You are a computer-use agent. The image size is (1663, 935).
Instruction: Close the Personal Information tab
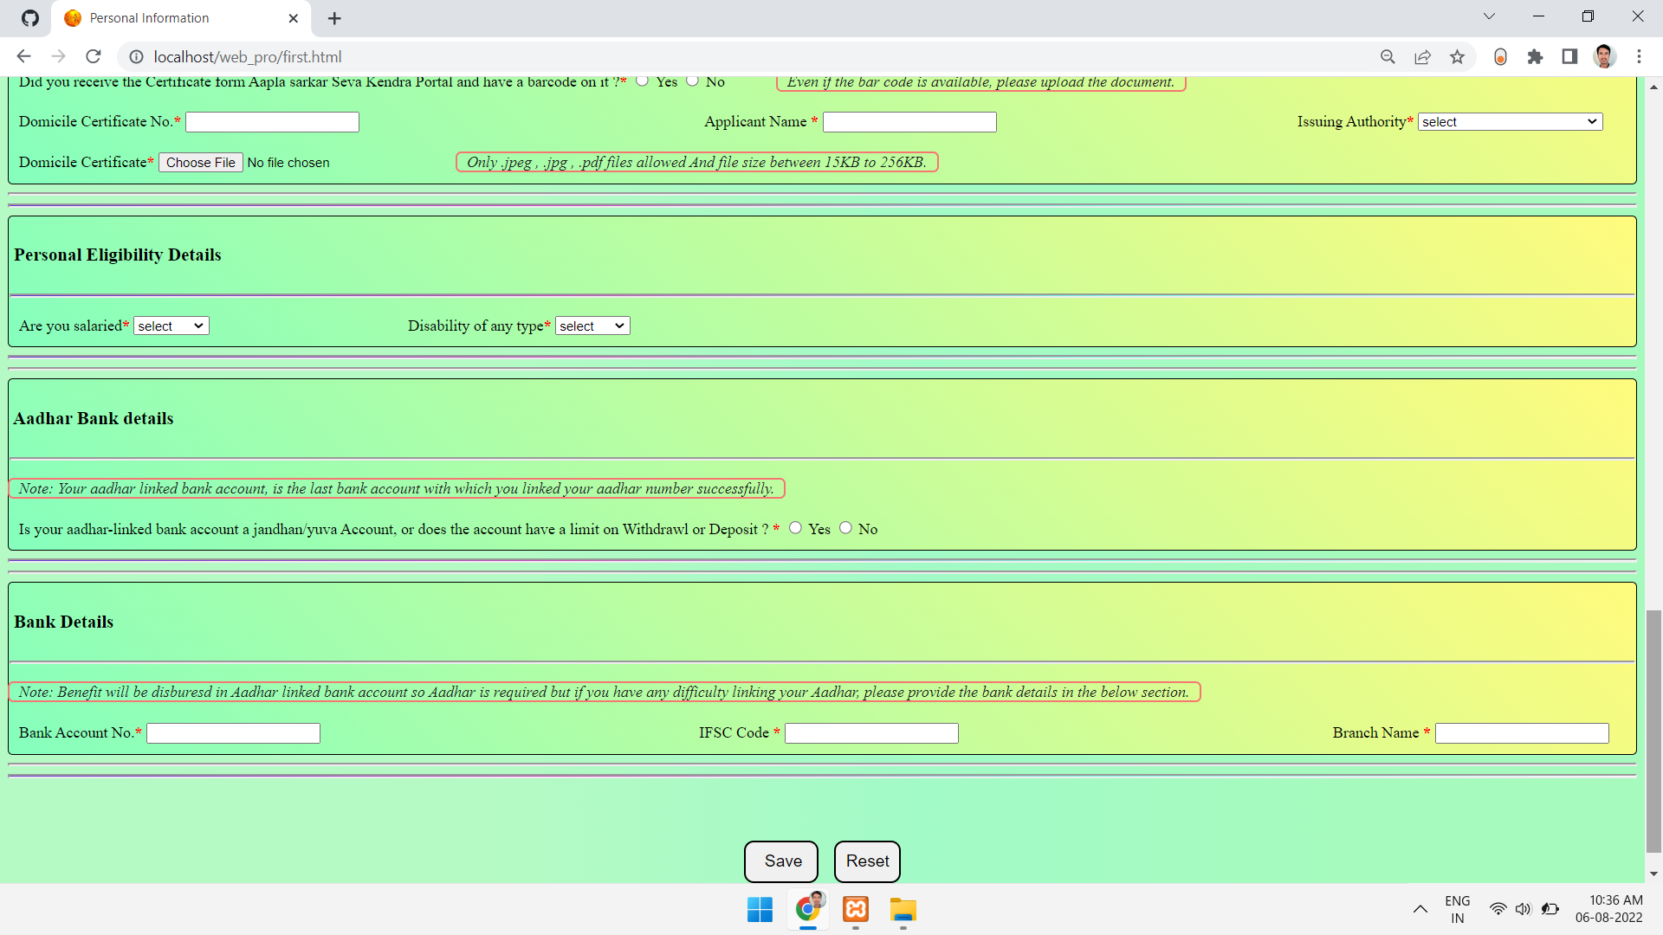click(293, 18)
